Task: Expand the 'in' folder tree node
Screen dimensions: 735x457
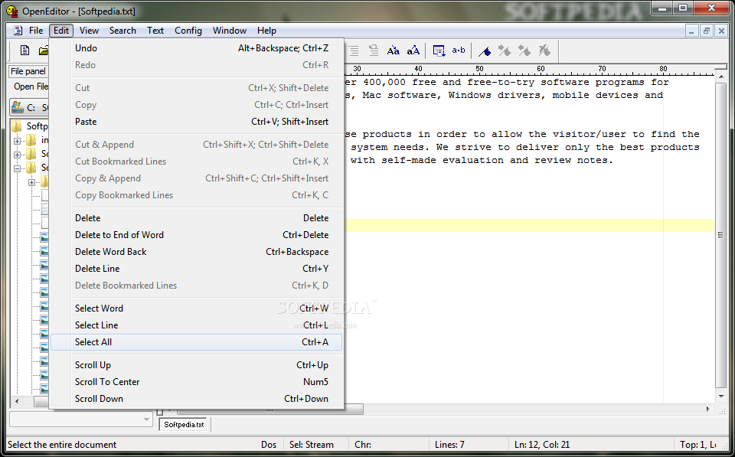Action: tap(18, 140)
